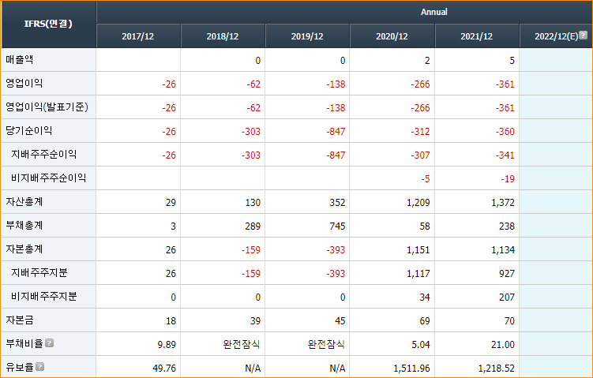Click 비지배주주순이익 value -19

click(x=508, y=179)
